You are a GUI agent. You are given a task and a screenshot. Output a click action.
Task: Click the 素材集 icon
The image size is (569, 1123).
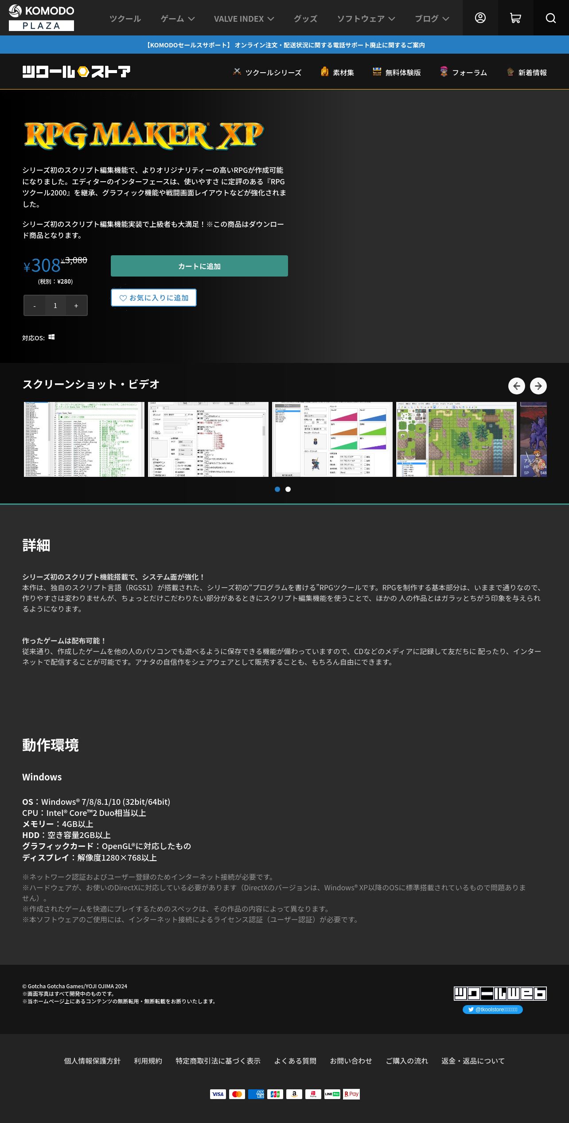click(x=325, y=71)
